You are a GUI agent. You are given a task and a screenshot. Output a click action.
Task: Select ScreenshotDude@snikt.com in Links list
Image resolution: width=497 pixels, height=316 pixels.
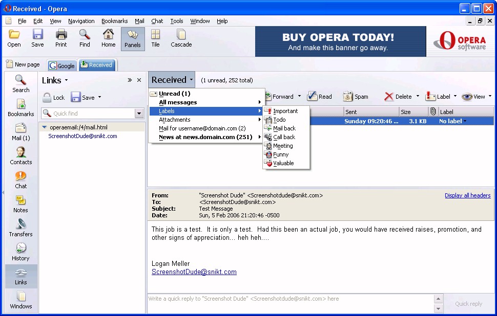tap(82, 136)
